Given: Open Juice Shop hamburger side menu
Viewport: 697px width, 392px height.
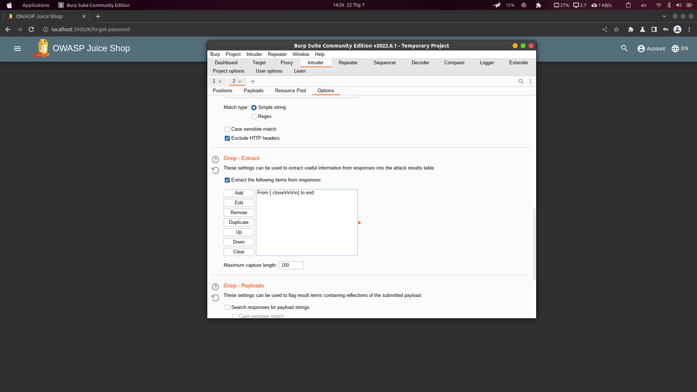Looking at the screenshot, I should pos(17,49).
